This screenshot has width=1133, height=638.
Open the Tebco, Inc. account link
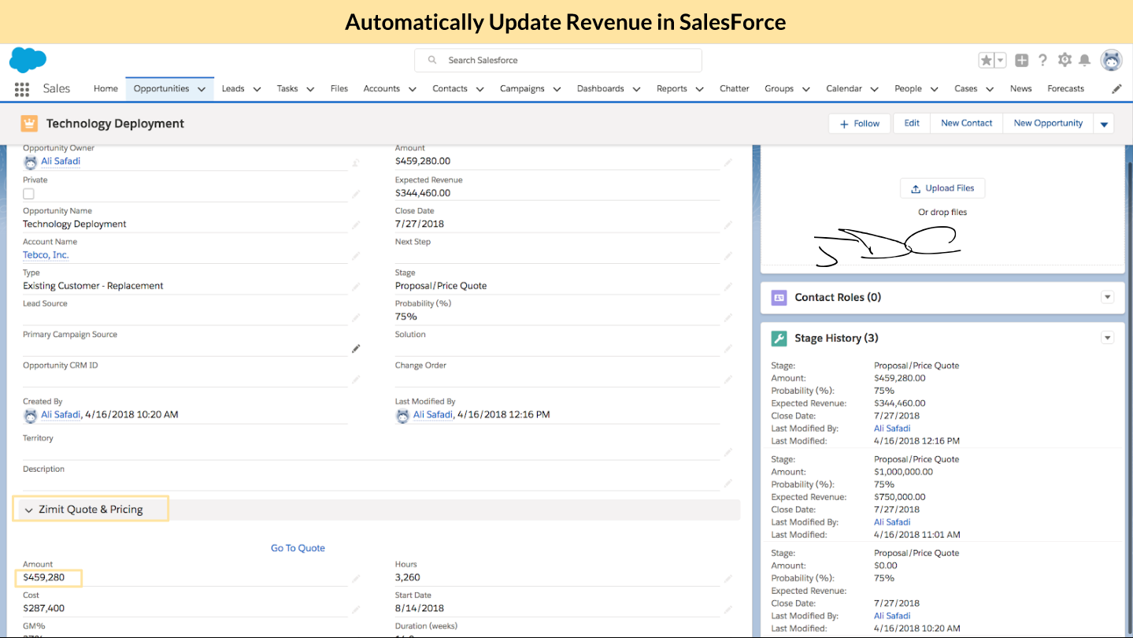point(45,254)
